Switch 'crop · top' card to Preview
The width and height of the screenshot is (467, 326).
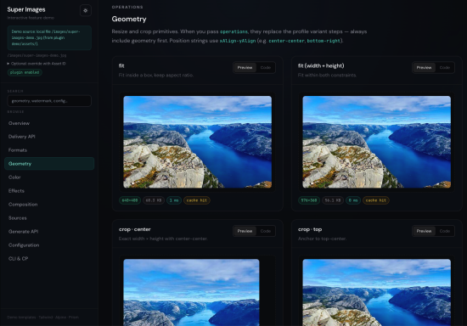424,231
